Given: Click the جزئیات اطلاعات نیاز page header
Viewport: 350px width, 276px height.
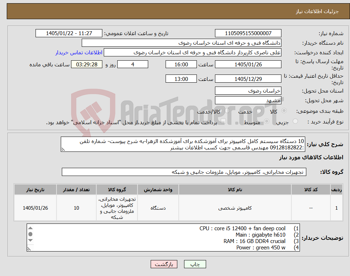Looking at the screenshot, I should coord(317,11).
